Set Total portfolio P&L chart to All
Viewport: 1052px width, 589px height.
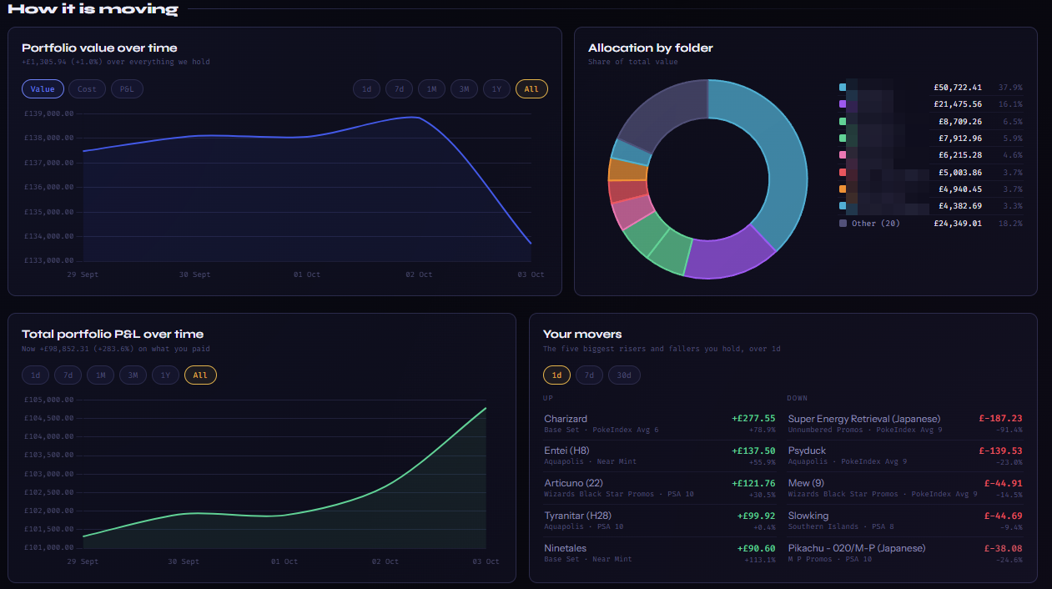pyautogui.click(x=200, y=375)
